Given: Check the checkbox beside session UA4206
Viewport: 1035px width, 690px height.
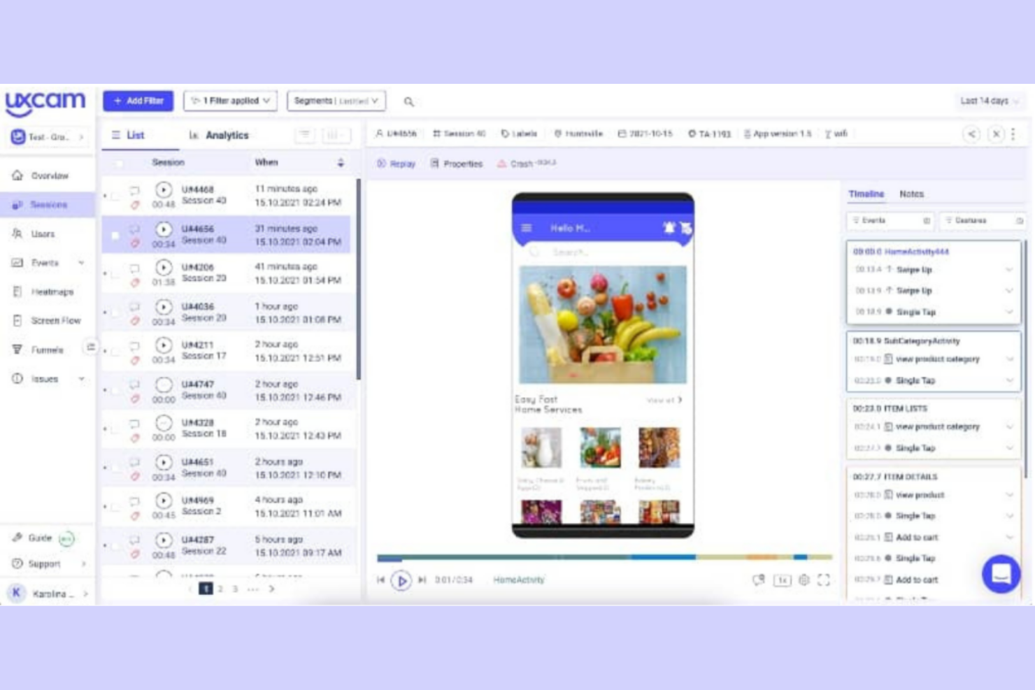Looking at the screenshot, I should 116,272.
